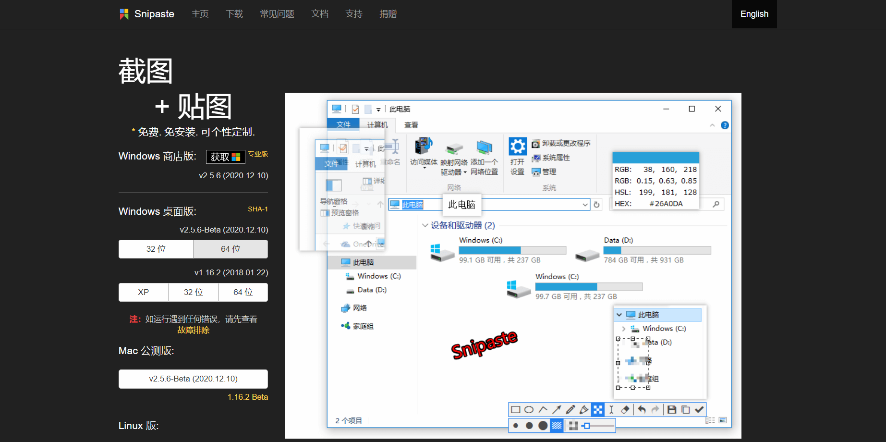The height and width of the screenshot is (442, 886).
Task: Select the XP version option
Action: [143, 292]
